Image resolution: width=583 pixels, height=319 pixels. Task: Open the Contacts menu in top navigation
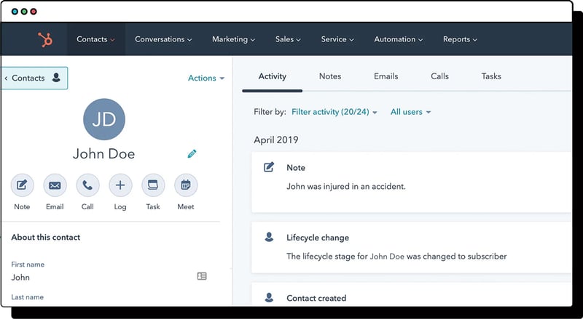[95, 39]
